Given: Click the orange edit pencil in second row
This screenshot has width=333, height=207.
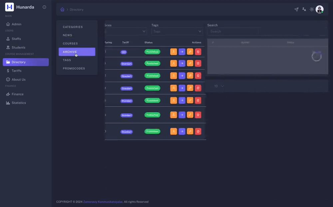Looking at the screenshot, I should coord(190,63).
